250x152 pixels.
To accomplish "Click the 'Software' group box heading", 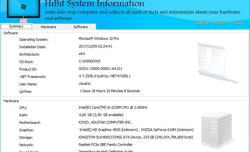I will tap(11, 33).
